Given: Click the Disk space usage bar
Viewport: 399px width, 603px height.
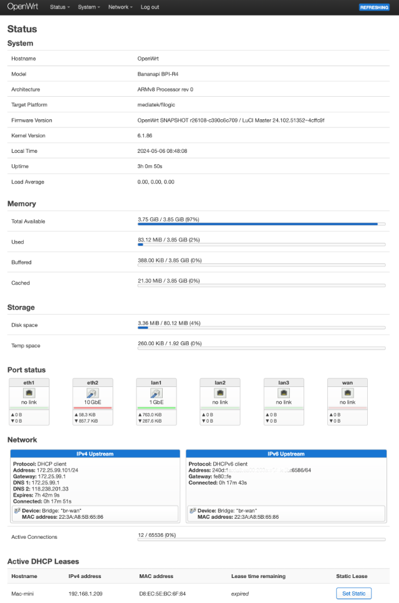Looking at the screenshot, I should 261,327.
